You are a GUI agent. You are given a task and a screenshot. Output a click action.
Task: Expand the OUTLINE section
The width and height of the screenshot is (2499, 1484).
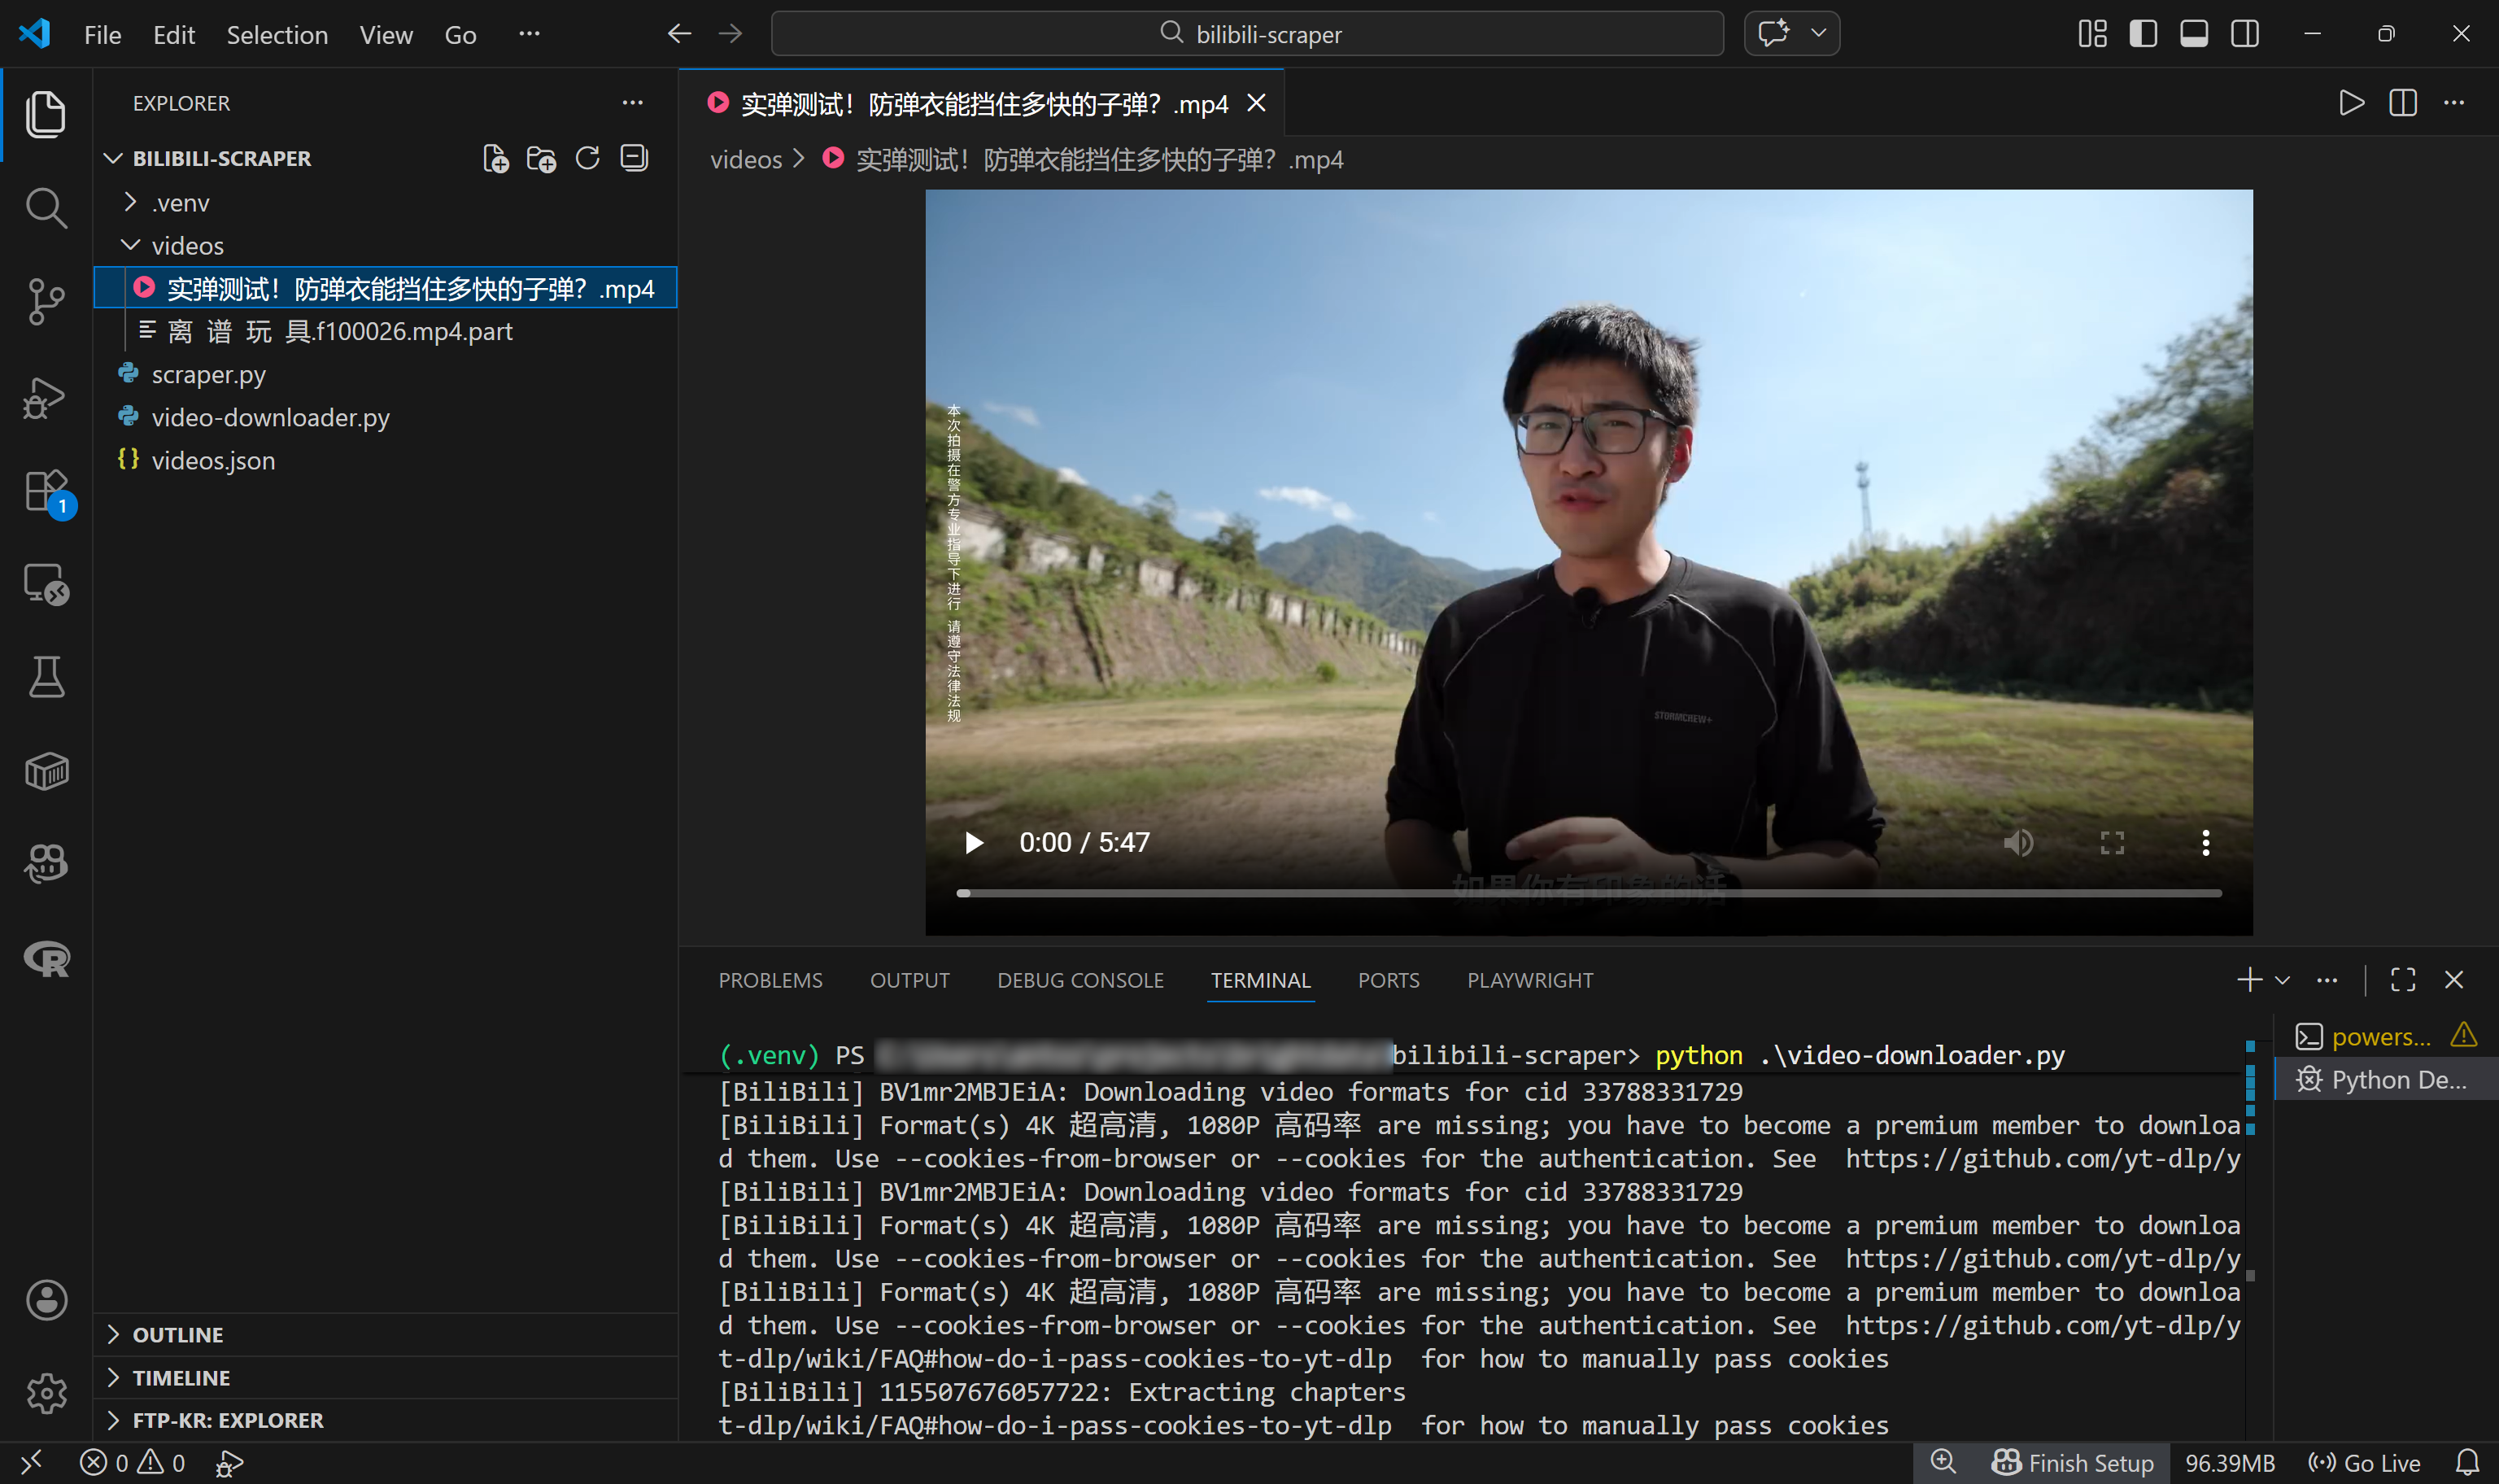coord(178,1335)
